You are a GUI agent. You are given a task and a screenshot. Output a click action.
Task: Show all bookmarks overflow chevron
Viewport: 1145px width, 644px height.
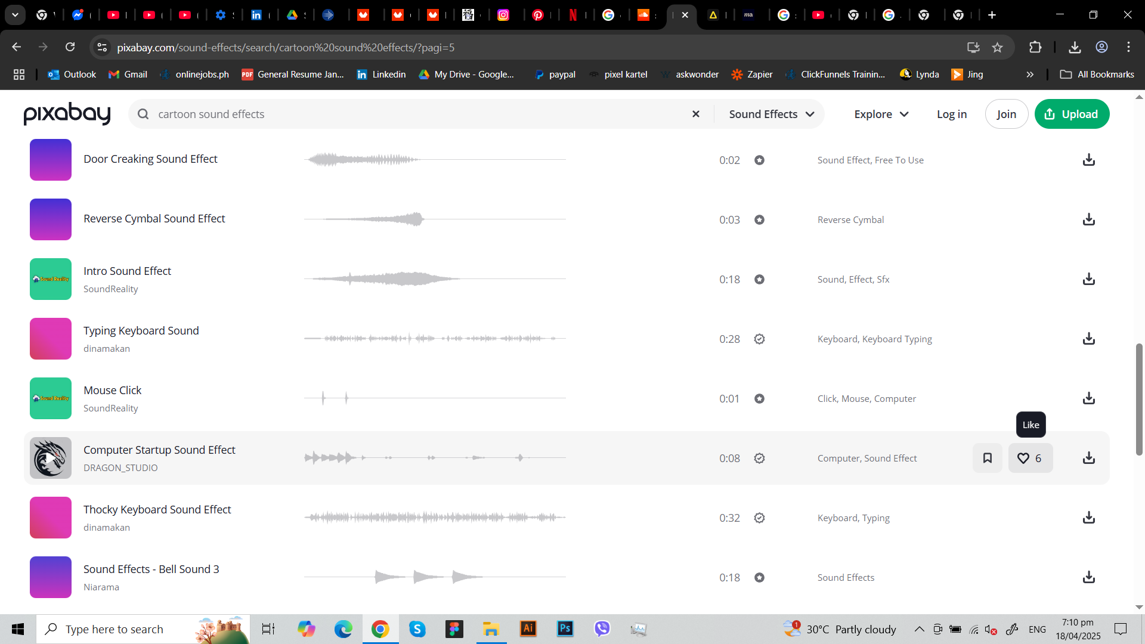tap(1030, 75)
